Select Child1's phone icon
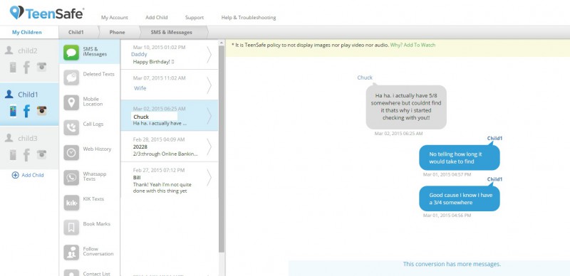Image resolution: width=570 pixels, height=276 pixels. tap(13, 111)
